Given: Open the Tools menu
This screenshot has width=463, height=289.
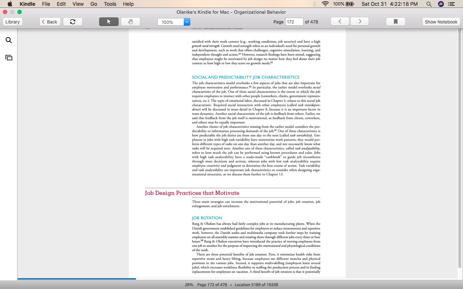Looking at the screenshot, I should (x=110, y=4).
